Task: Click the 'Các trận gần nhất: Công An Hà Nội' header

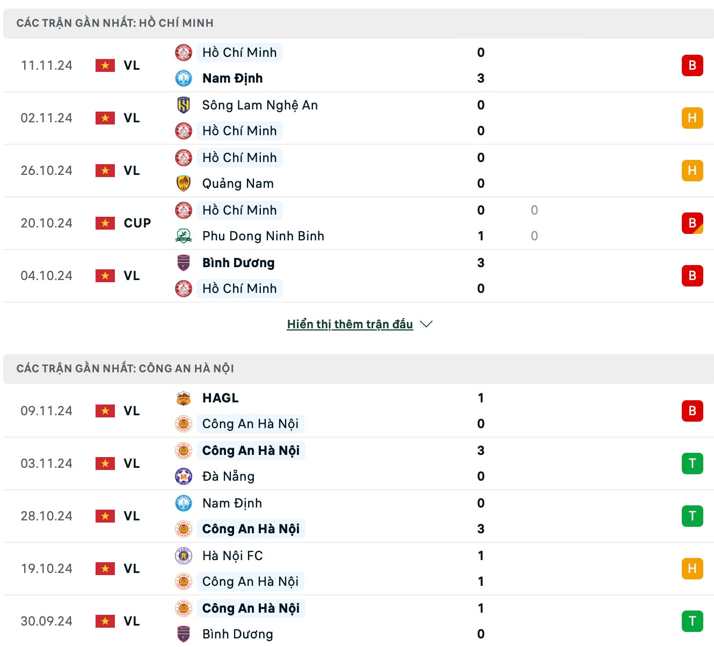Action: point(359,369)
